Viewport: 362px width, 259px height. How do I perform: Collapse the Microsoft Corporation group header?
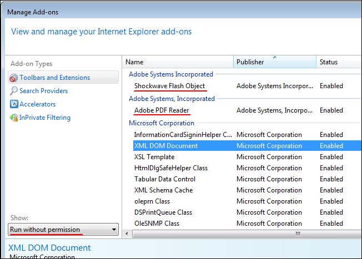pos(162,123)
